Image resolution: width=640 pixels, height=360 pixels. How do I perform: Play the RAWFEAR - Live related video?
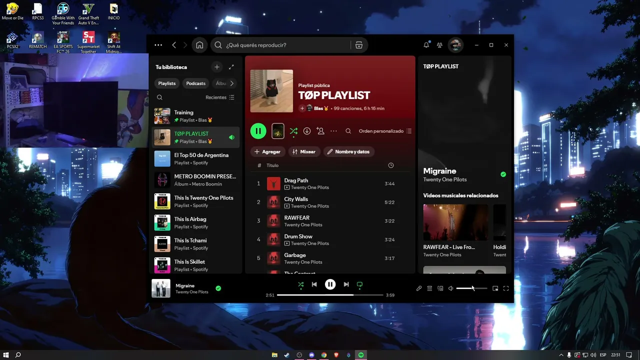pyautogui.click(x=455, y=222)
